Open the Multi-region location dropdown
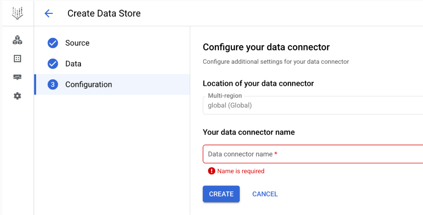The width and height of the screenshot is (423, 215). point(313,105)
